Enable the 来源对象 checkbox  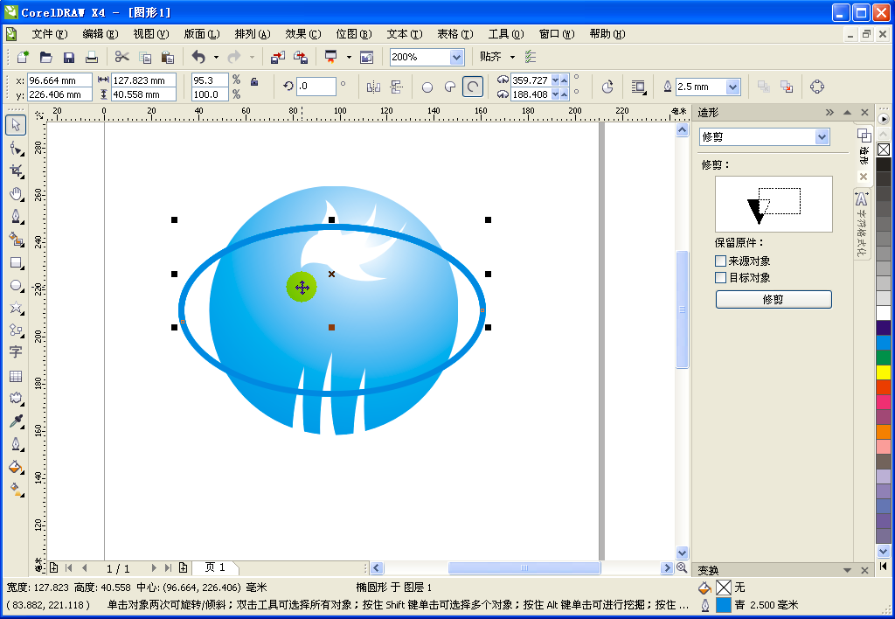[721, 261]
